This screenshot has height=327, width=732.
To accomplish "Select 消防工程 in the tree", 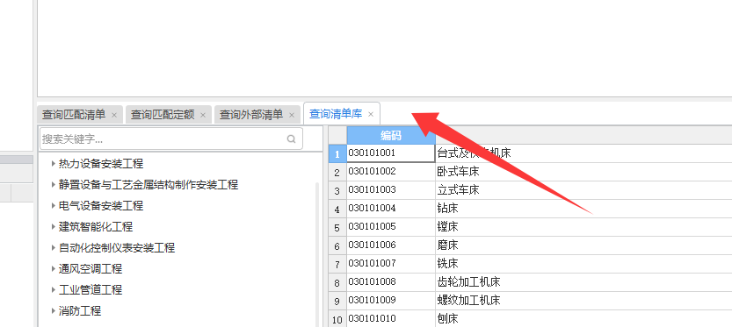I will (x=80, y=310).
